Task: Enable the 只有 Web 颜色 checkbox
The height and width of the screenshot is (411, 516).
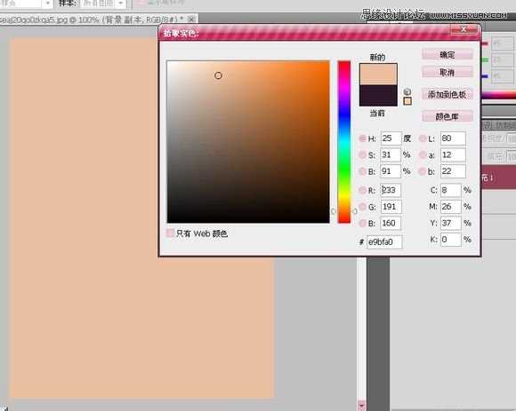Action: 170,233
